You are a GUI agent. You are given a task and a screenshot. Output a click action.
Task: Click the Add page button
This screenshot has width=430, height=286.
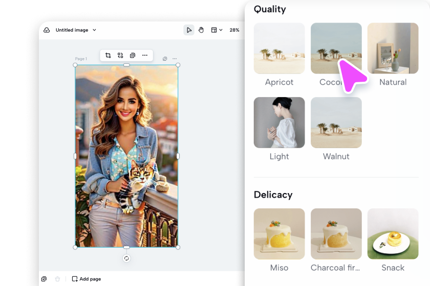pos(87,279)
